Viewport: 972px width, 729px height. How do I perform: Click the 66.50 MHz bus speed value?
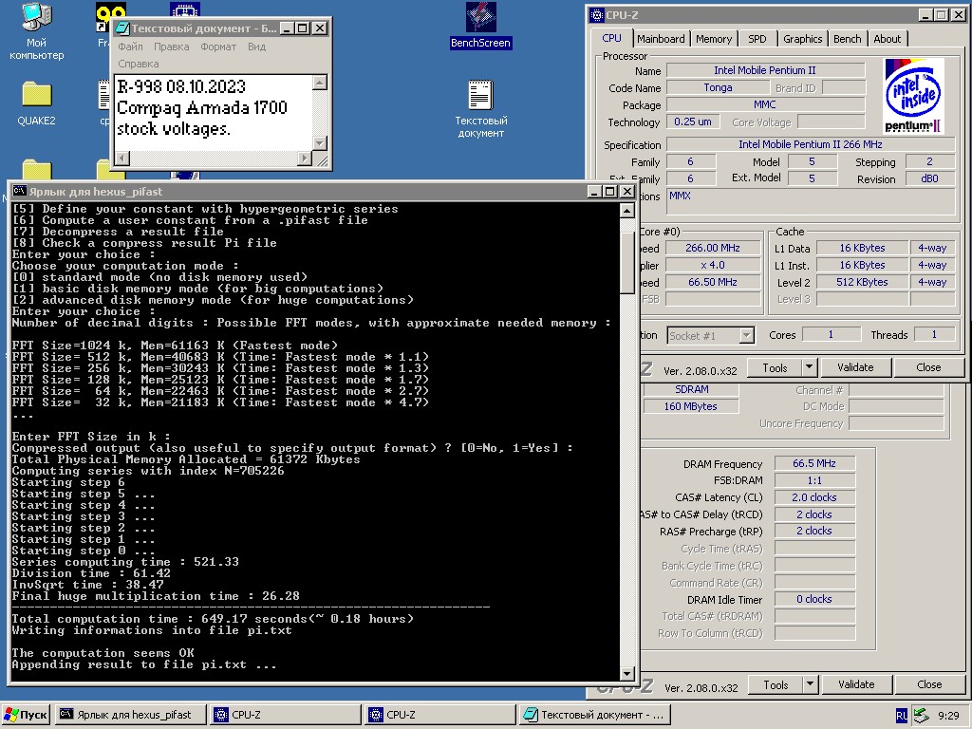pyautogui.click(x=712, y=282)
